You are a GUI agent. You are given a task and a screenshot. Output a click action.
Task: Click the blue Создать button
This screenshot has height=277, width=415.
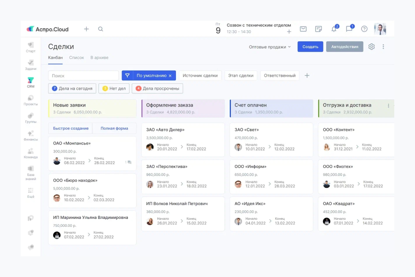310,47
